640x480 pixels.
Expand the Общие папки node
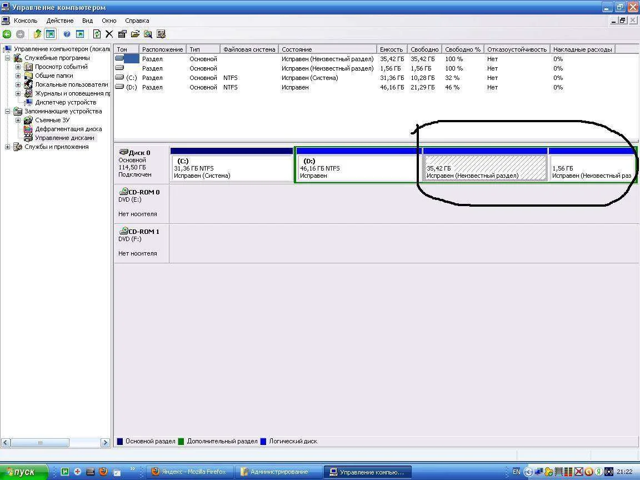pos(18,76)
